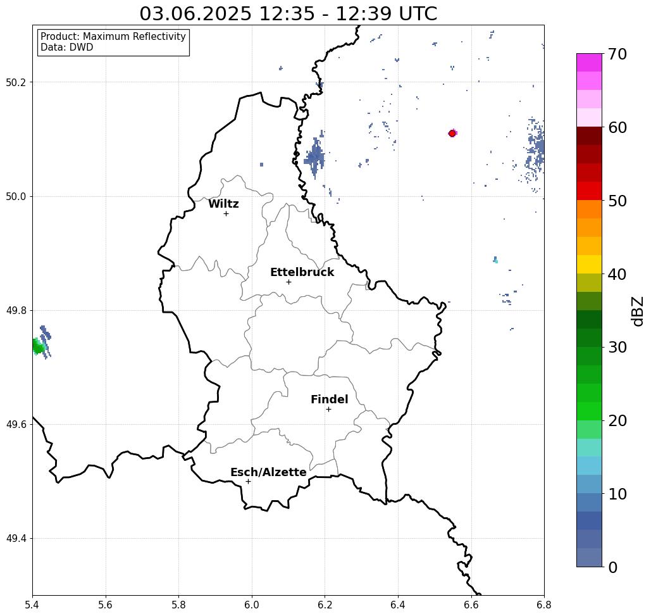Viewport: 651px width, 616px height.
Task: Select the cross marker below Wiltz
Action: pyautogui.click(x=226, y=214)
